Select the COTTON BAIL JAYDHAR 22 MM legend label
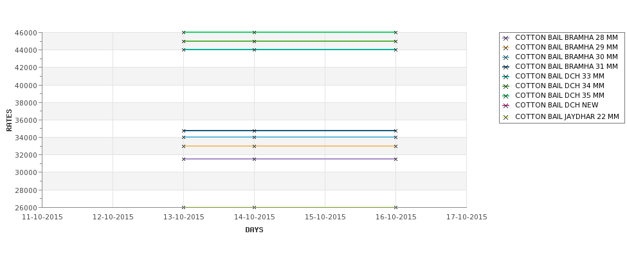The image size is (627, 276). click(567, 117)
